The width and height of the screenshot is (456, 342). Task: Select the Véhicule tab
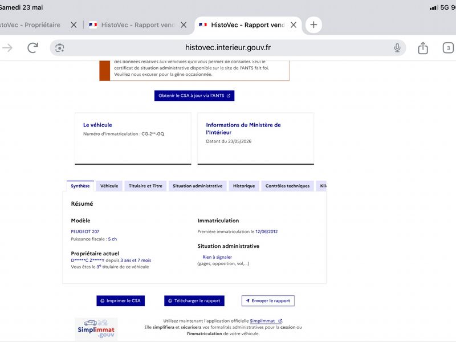coord(109,186)
